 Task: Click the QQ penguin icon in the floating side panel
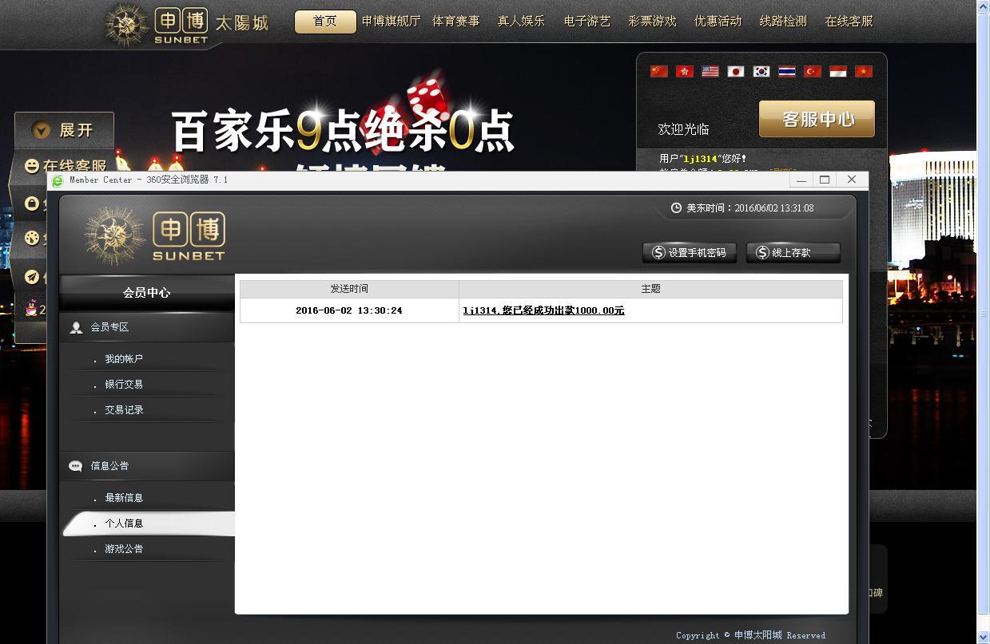(x=31, y=309)
